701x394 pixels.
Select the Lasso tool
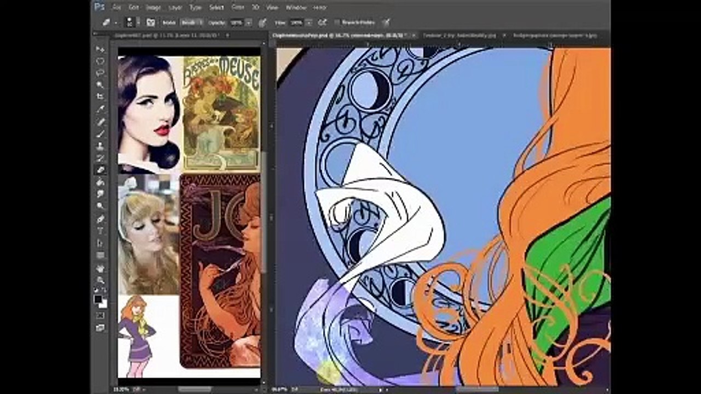click(100, 73)
